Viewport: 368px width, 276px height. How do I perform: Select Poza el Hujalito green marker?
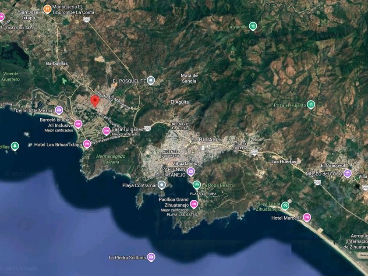click(311, 105)
